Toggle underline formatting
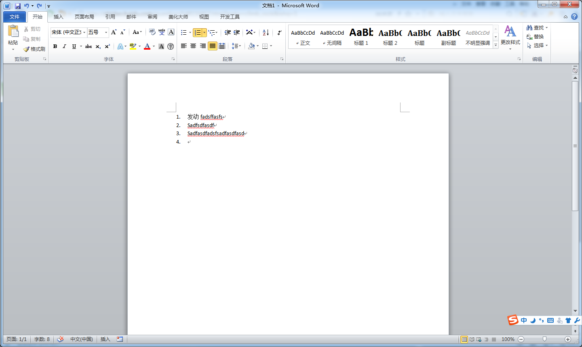The image size is (582, 347). [74, 46]
